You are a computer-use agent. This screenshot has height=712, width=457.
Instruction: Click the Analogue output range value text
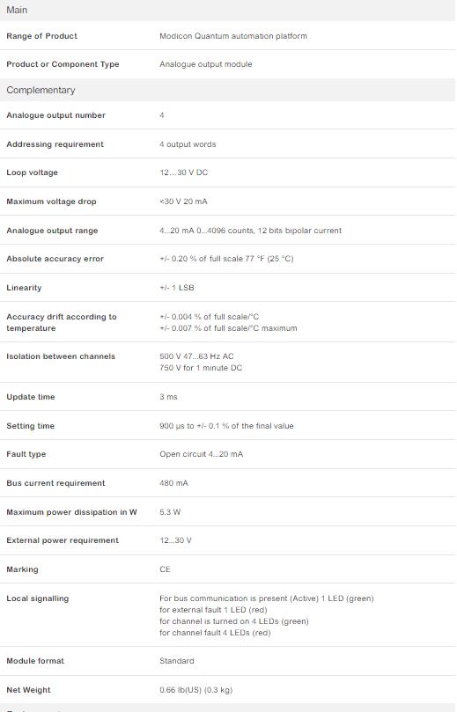pos(250,231)
